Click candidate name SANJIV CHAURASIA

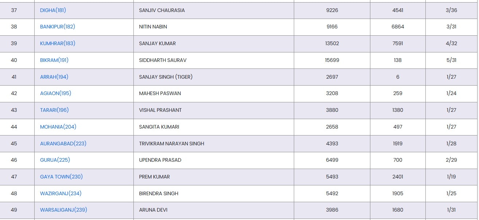(162, 10)
